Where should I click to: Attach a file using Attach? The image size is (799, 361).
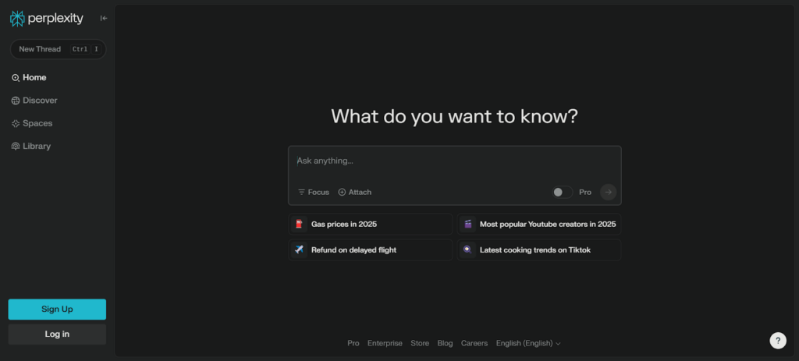tap(355, 193)
